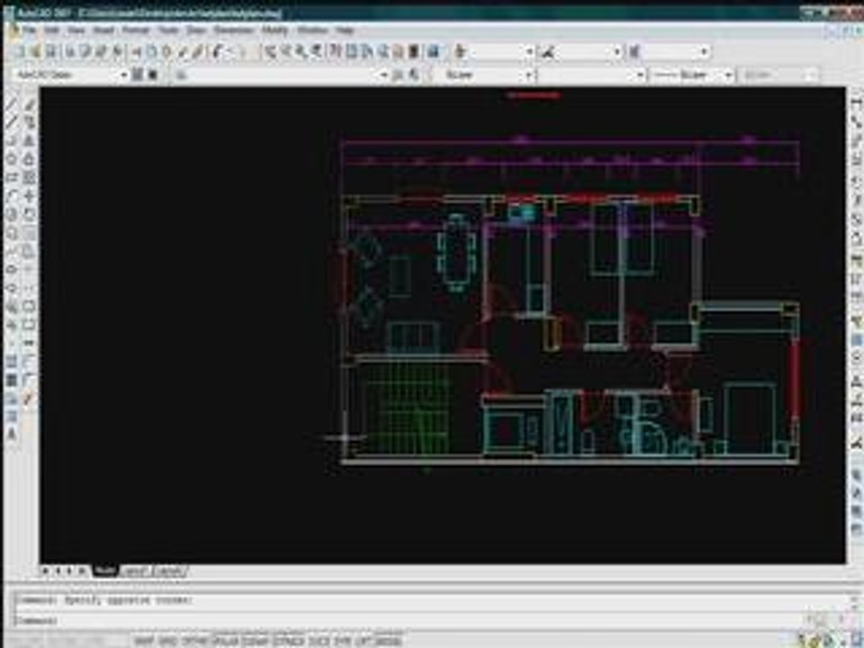
Task: Click in the Command line input
Action: click(430, 620)
